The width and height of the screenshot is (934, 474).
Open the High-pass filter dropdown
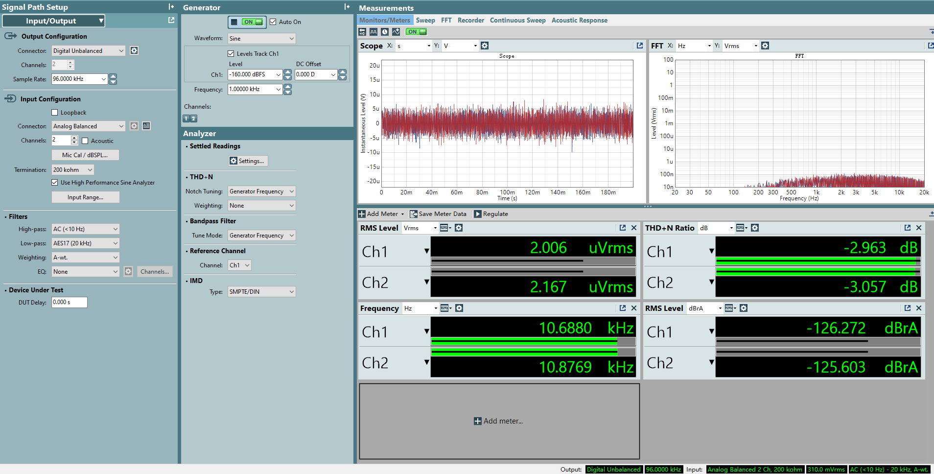86,229
